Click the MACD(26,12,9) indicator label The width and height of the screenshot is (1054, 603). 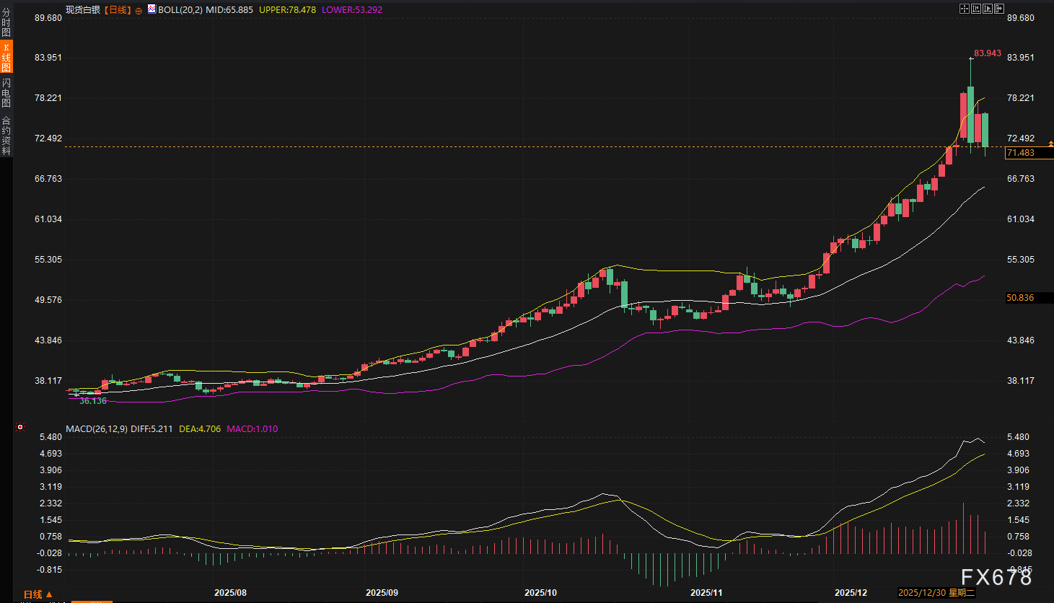[x=97, y=429]
